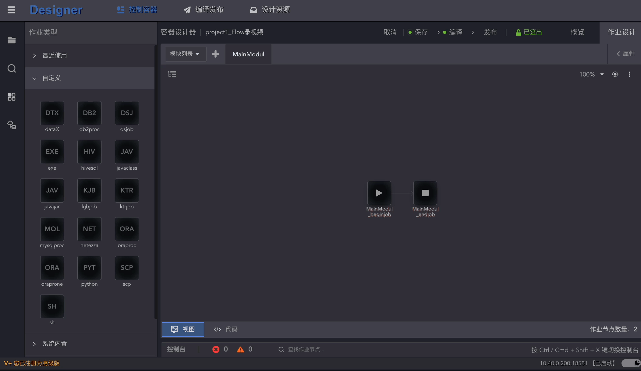This screenshot has width=641, height=371.
Task: Select the sh SH job type
Action: click(x=52, y=306)
